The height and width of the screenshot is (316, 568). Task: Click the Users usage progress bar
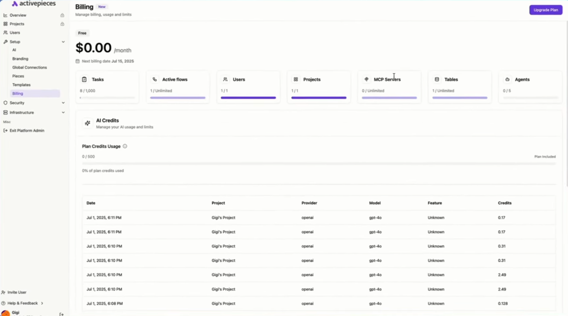click(x=248, y=98)
